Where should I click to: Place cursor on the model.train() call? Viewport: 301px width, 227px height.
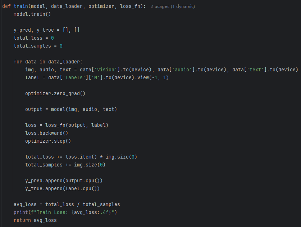coord(32,14)
